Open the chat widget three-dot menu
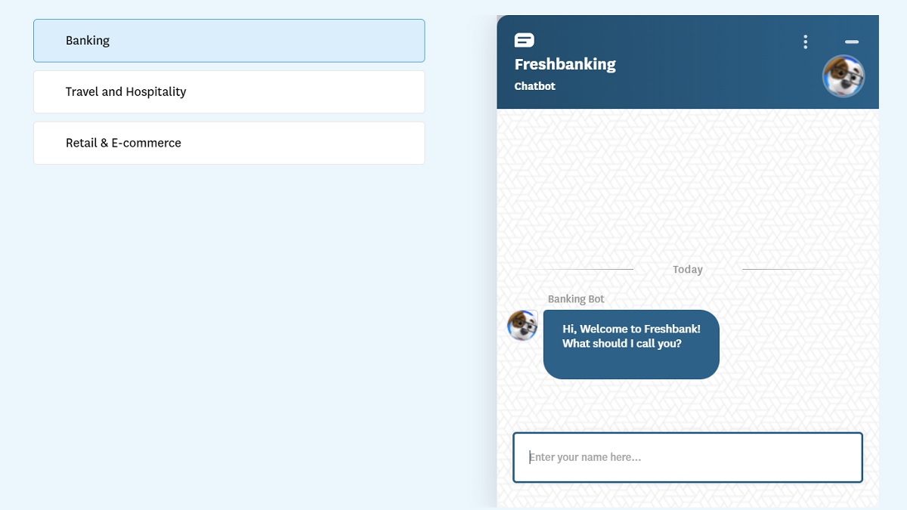The width and height of the screenshot is (907, 510). pyautogui.click(x=806, y=42)
